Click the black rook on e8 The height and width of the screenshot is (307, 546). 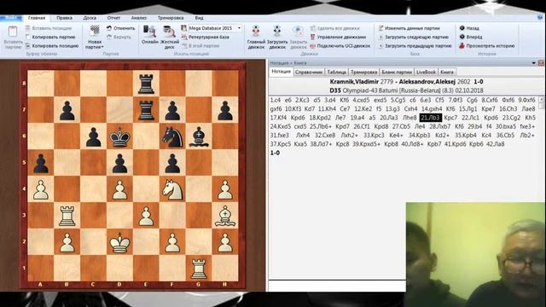[146, 84]
